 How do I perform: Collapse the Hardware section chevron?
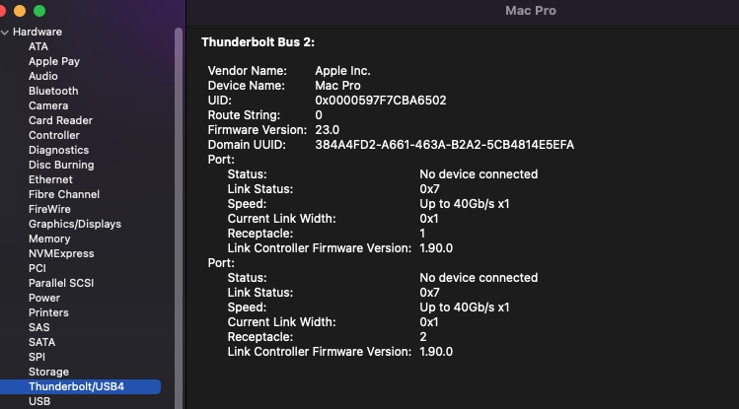5,32
